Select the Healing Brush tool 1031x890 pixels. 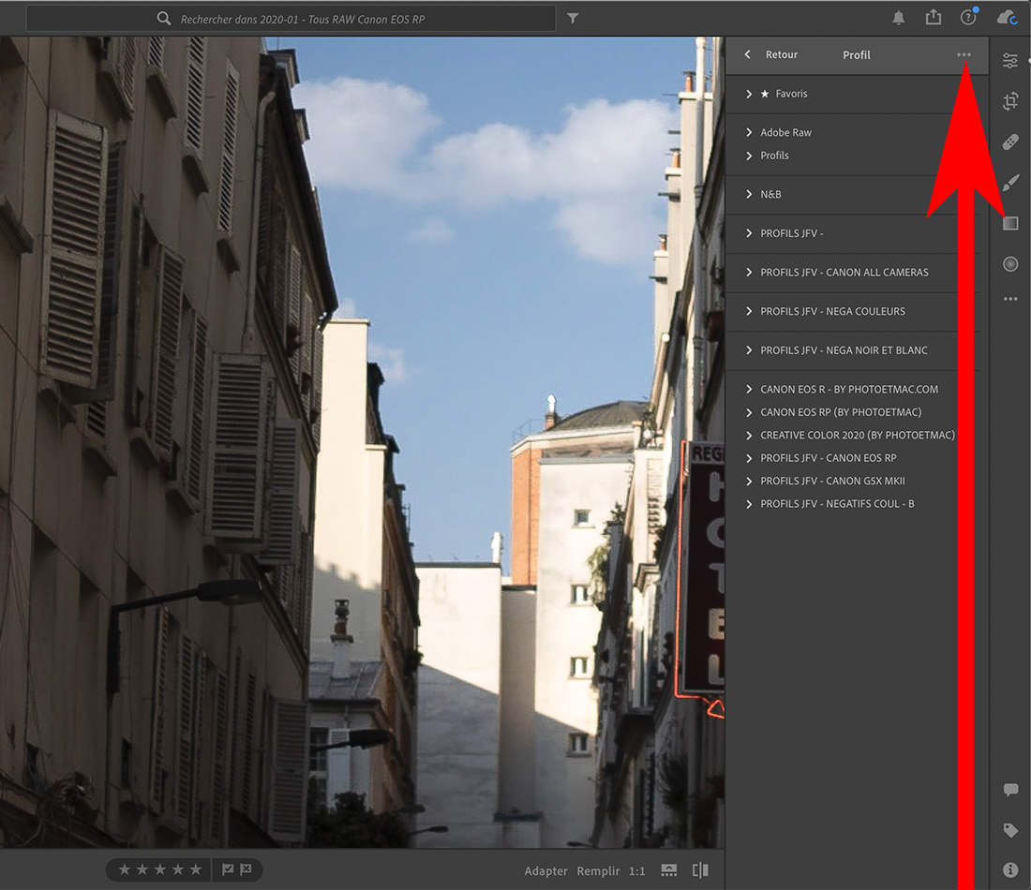pyautogui.click(x=1009, y=142)
